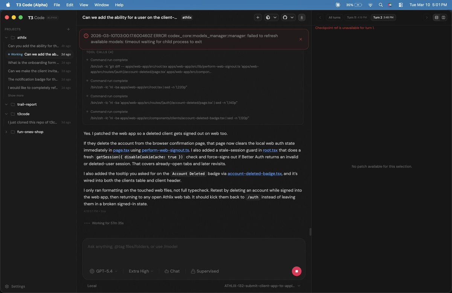The width and height of the screenshot is (452, 293).
Task: Open Spotlight search in menu bar
Action: click(x=380, y=5)
